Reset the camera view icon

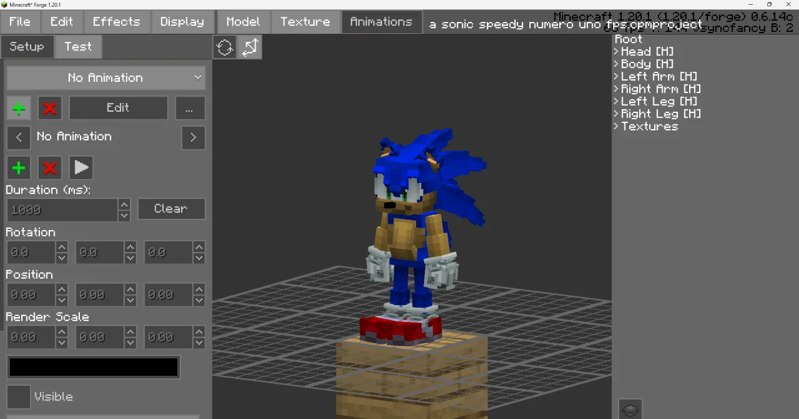click(x=224, y=47)
